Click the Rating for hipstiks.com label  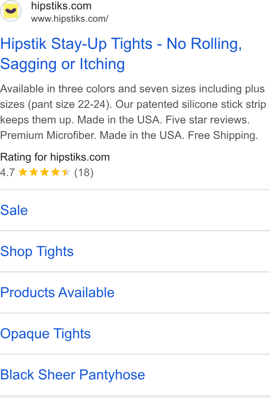[55, 157]
